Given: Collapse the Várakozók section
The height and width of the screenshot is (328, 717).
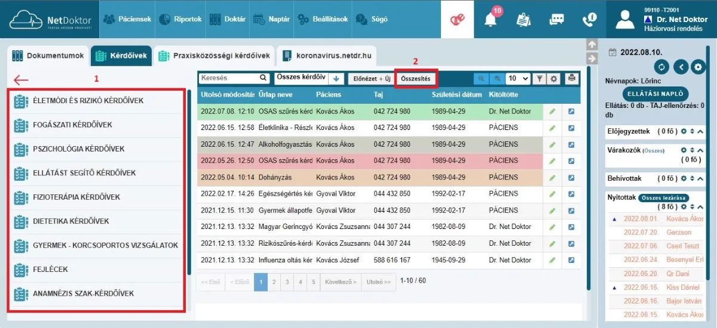Looking at the screenshot, I should coord(700,150).
